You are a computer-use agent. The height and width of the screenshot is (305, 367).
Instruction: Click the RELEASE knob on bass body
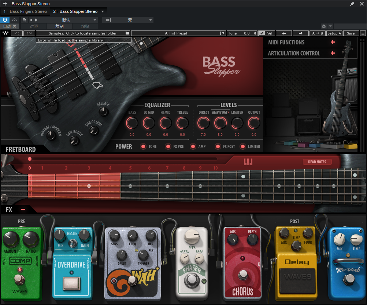click(x=103, y=112)
